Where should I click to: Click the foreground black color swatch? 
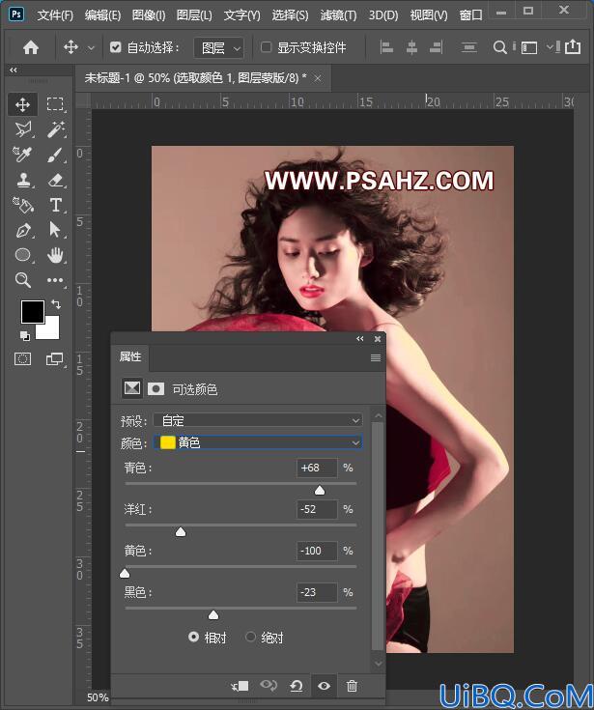click(33, 311)
